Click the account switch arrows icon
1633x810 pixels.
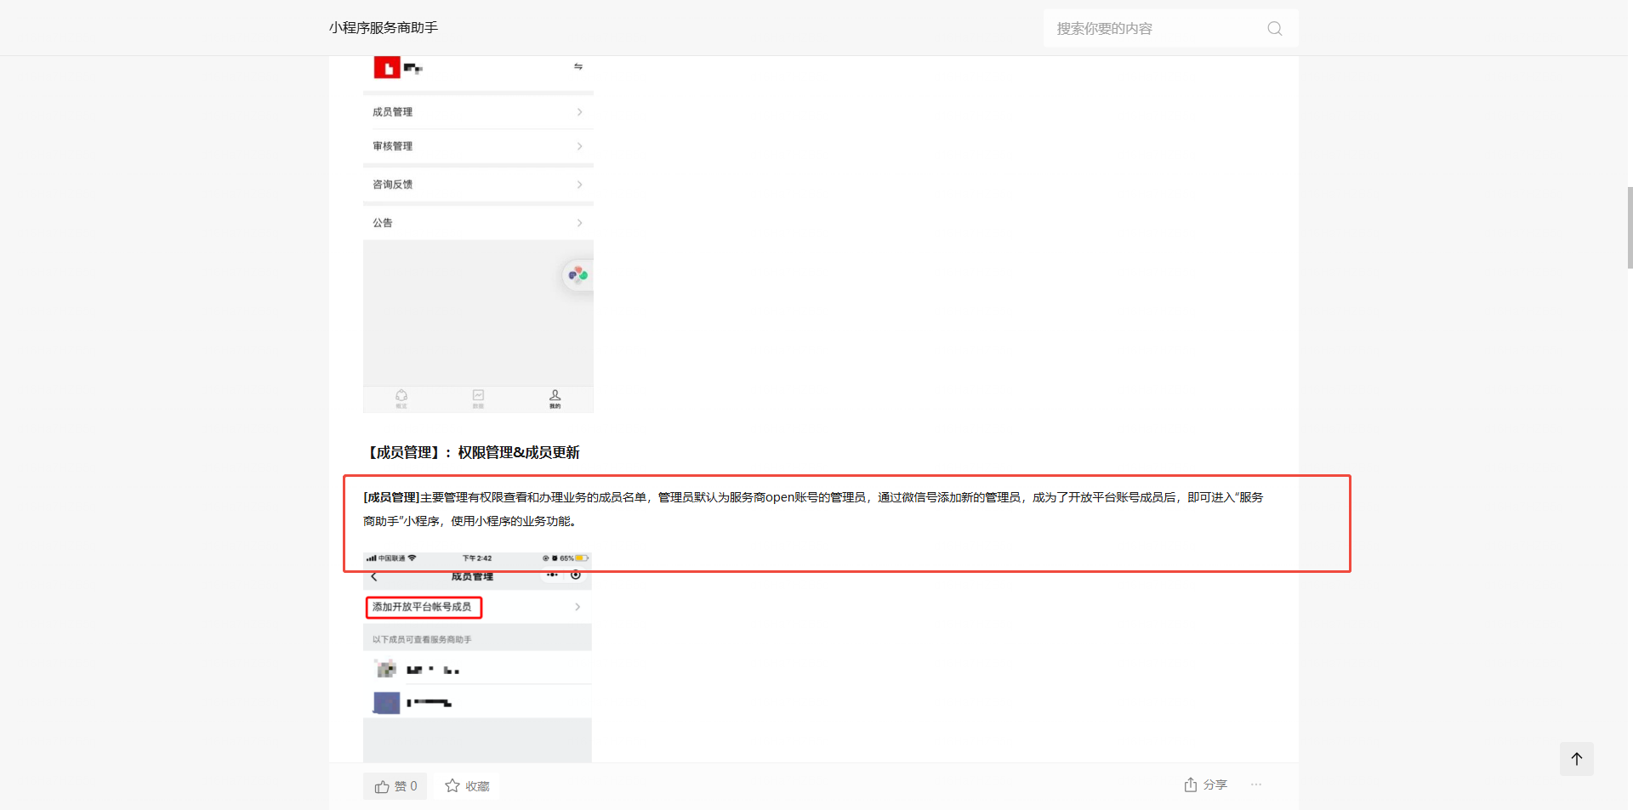point(578,66)
